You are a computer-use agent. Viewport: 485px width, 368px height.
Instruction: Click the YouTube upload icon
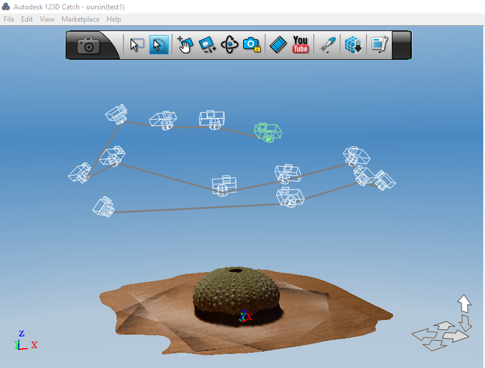point(300,45)
